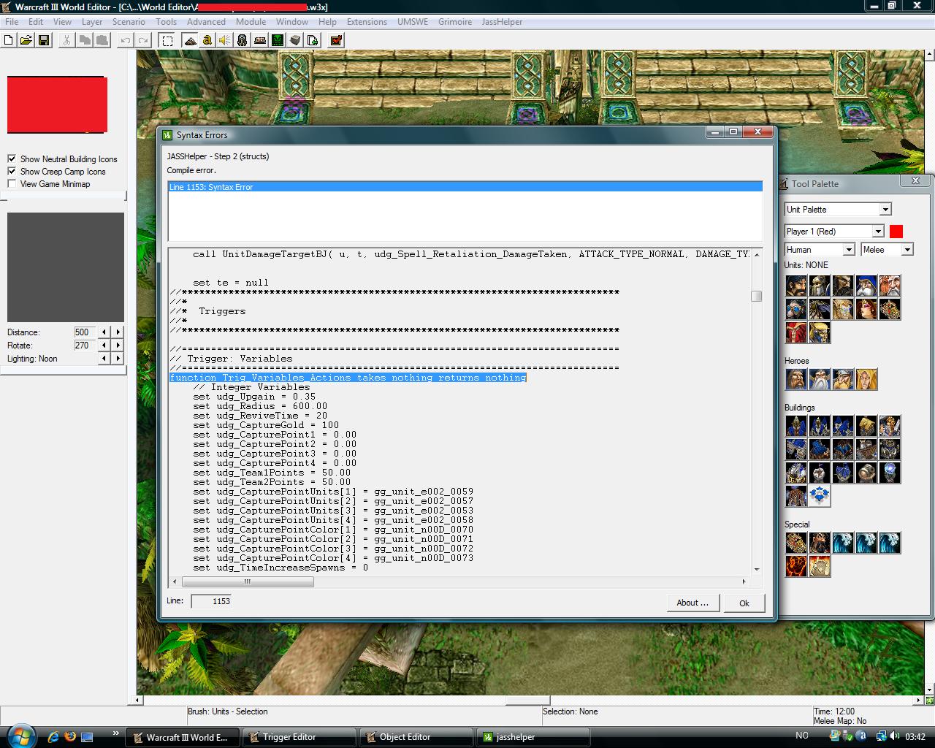935x748 pixels.
Task: Activate the selection brush toolbar icon
Action: click(x=167, y=40)
